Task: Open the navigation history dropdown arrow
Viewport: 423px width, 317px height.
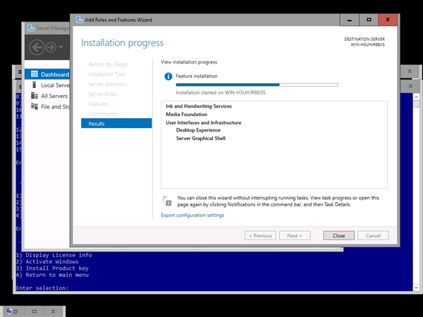Action: [x=61, y=48]
